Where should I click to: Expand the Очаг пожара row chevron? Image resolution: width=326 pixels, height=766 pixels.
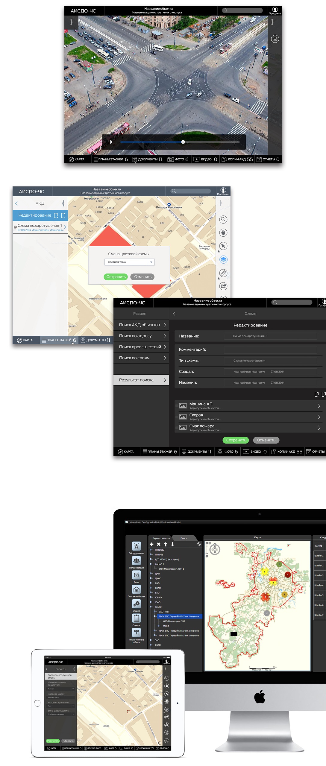tap(319, 428)
